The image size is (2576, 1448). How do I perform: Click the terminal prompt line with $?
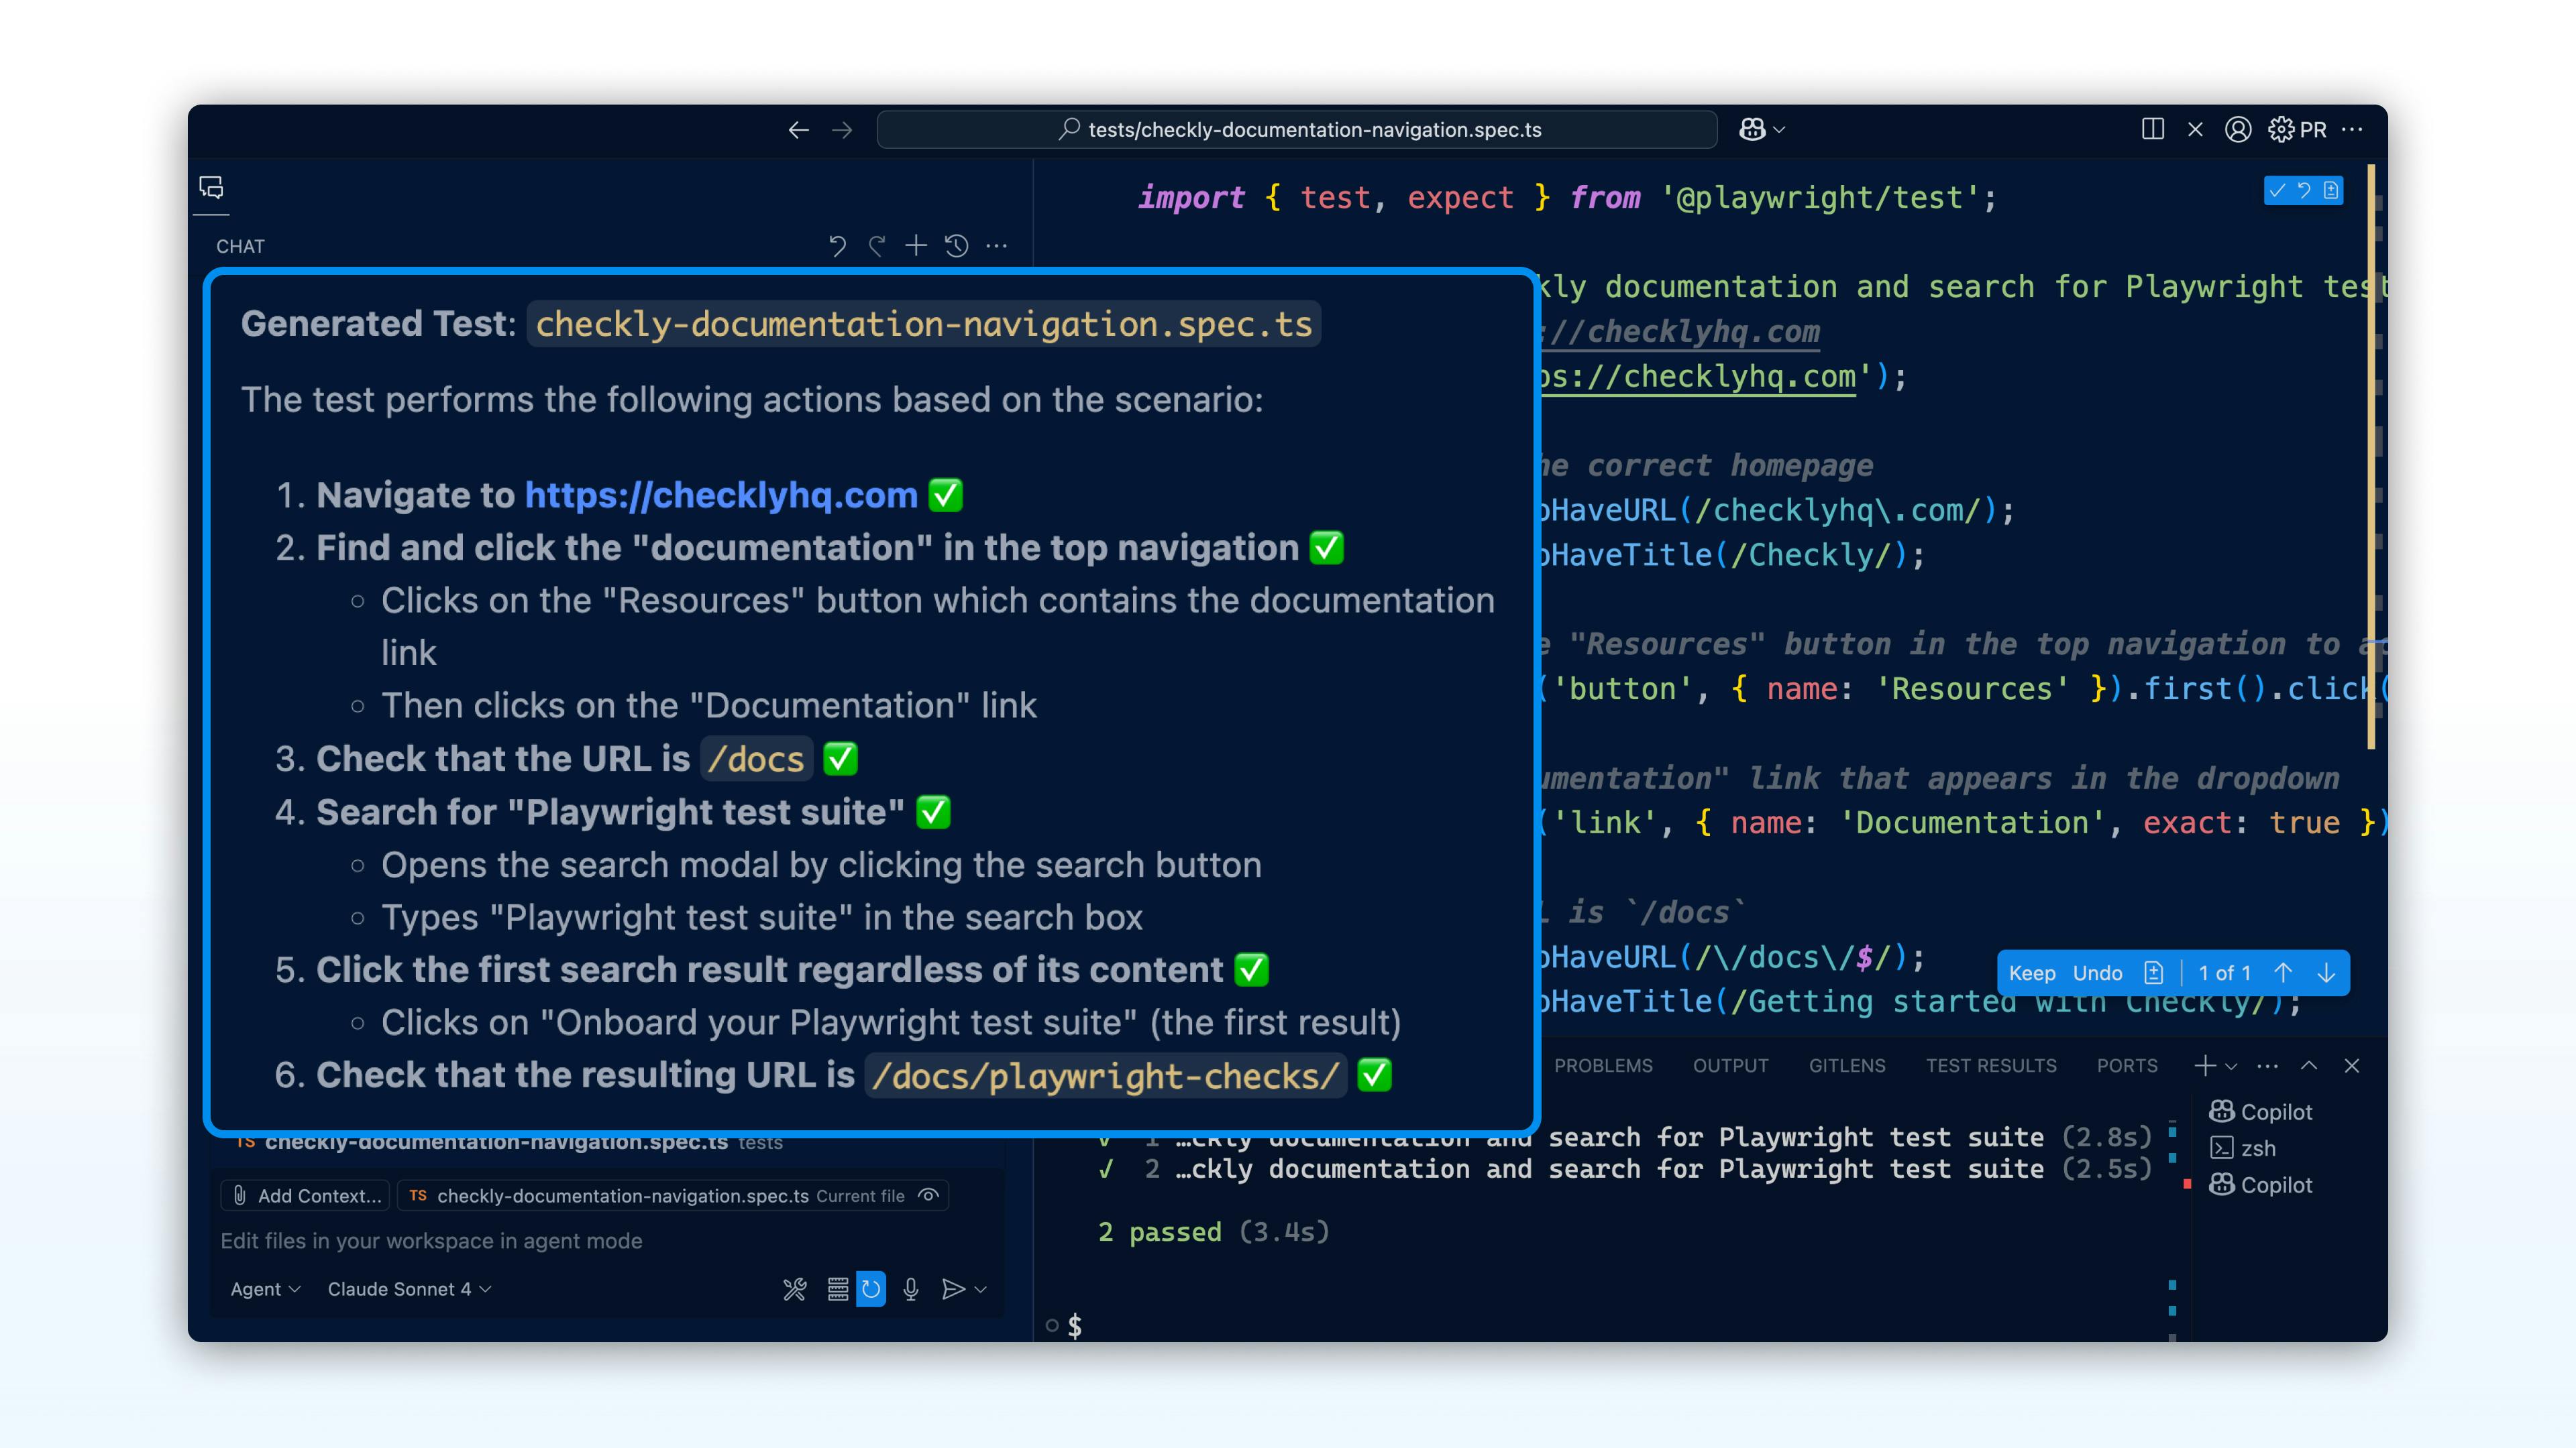1075,1326
